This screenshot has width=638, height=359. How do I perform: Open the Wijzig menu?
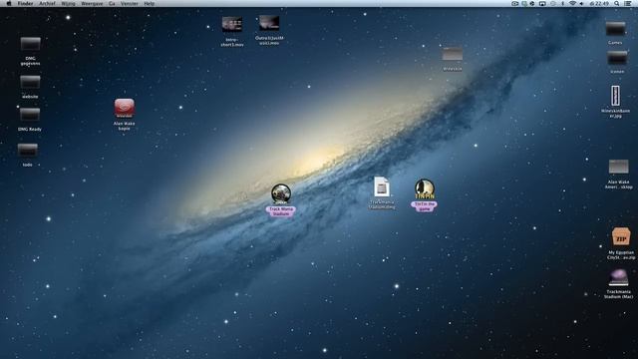pos(68,3)
